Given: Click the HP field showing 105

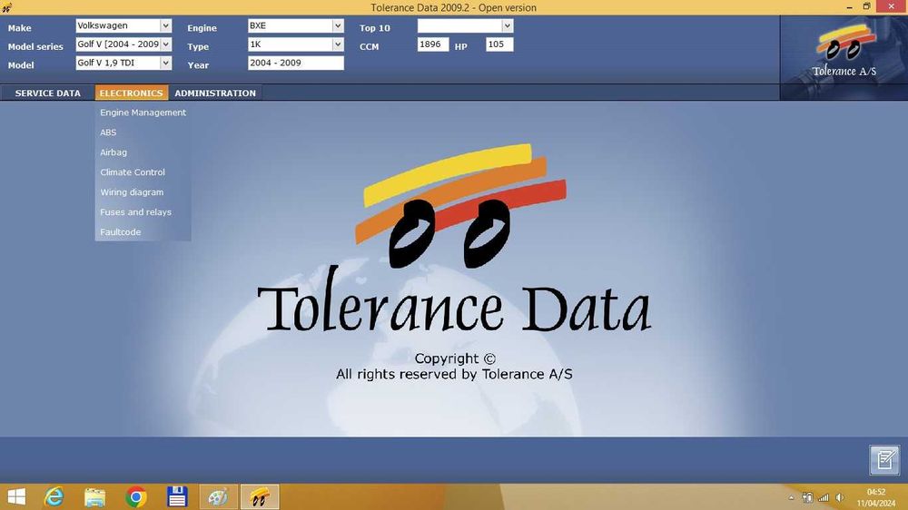Looking at the screenshot, I should click(499, 44).
